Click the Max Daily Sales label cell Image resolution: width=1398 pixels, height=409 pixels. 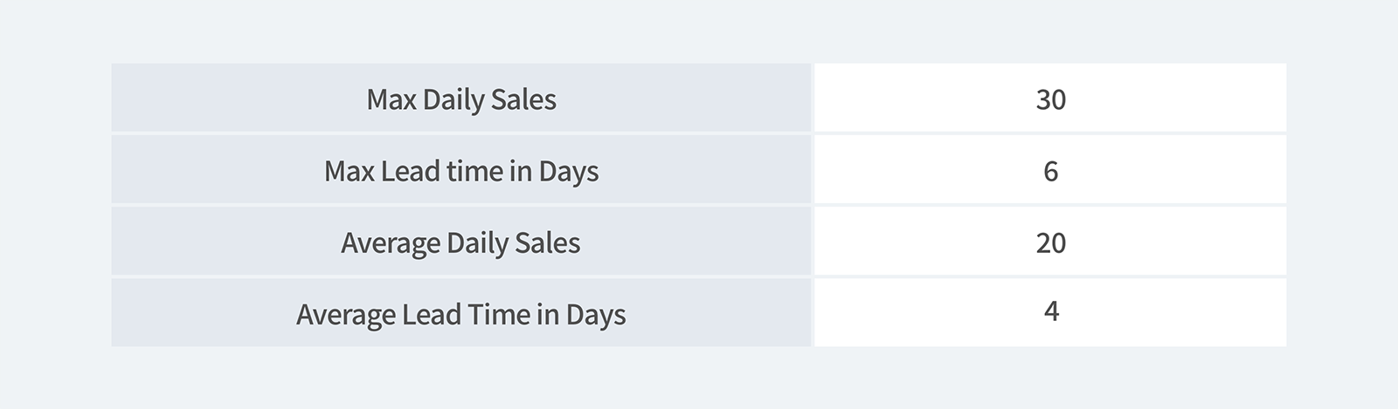(x=461, y=99)
